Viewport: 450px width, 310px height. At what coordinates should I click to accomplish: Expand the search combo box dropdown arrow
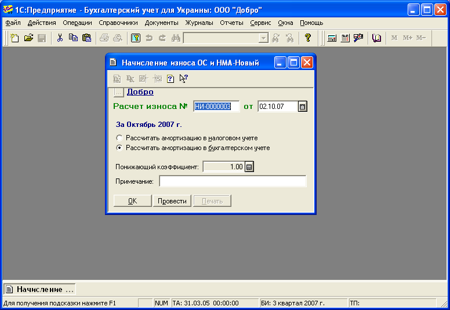point(263,38)
